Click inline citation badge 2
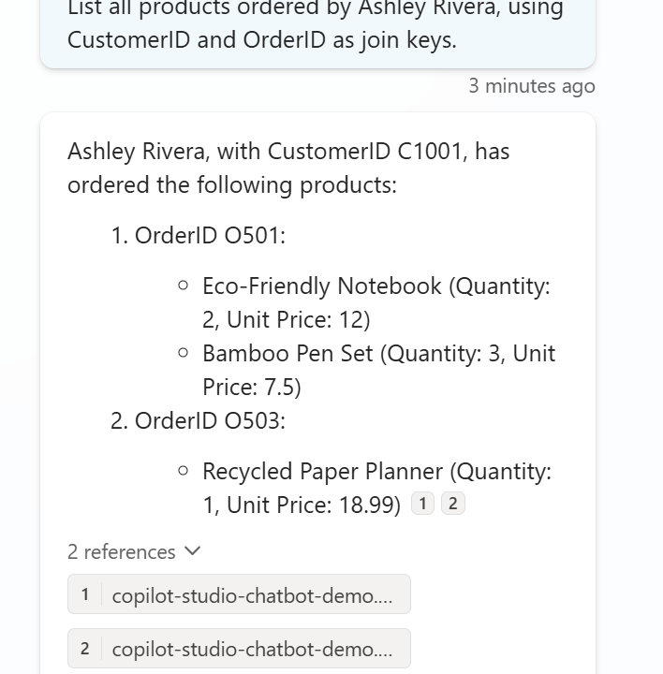This screenshot has width=663, height=674. (x=453, y=504)
